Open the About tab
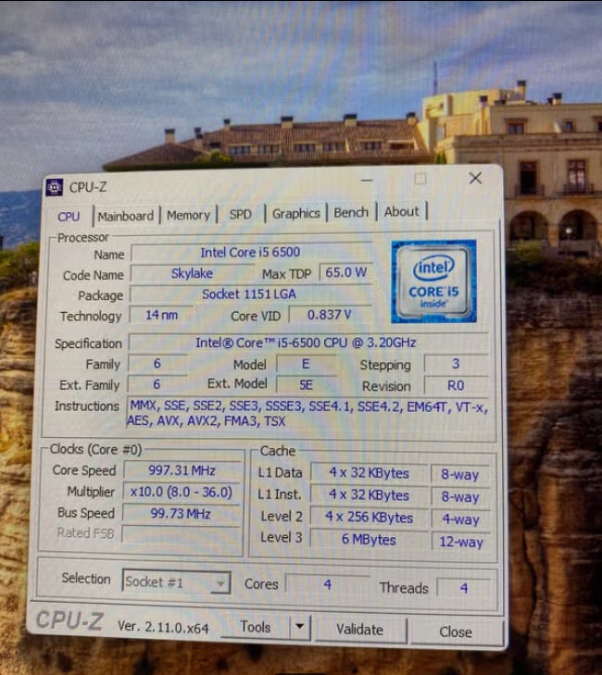 pyautogui.click(x=401, y=211)
